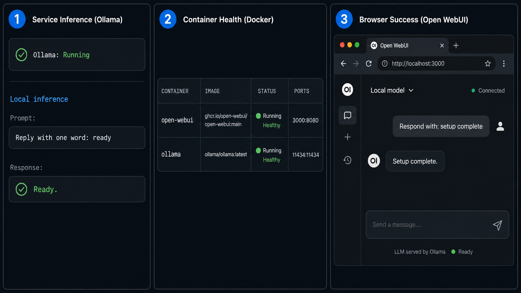The height and width of the screenshot is (293, 521).
Task: Start new chat with sidebar plus icon
Action: [347, 137]
